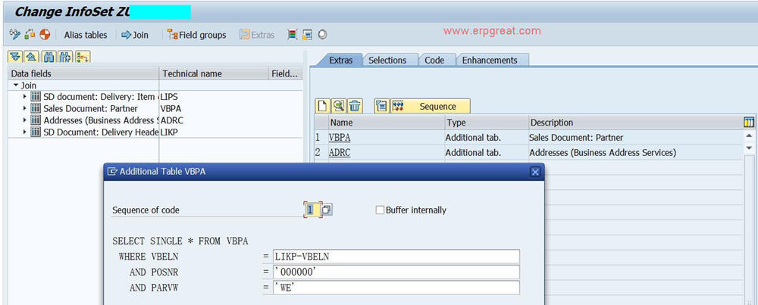Click the Delete trash icon

pos(355,106)
